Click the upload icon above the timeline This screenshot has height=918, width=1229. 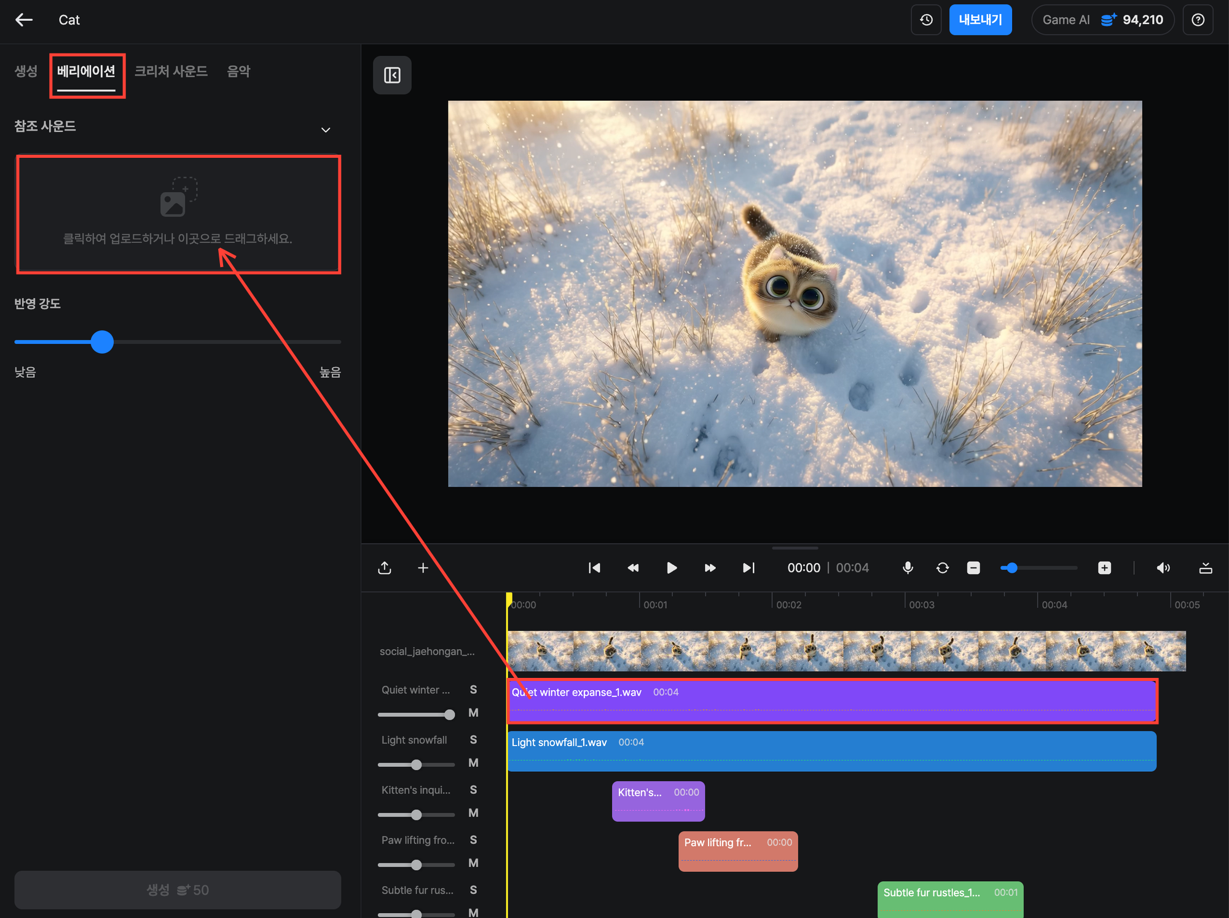click(385, 568)
